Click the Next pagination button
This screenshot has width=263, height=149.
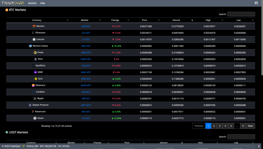tap(250, 126)
